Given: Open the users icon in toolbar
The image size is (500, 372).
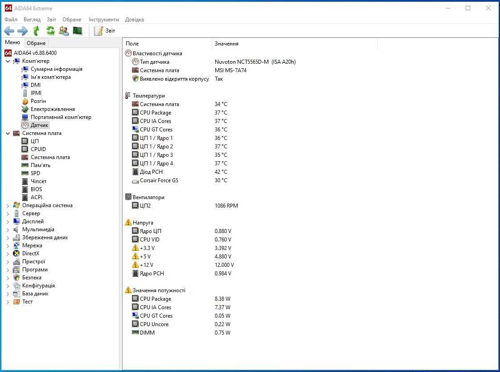Looking at the screenshot, I should click(x=64, y=31).
